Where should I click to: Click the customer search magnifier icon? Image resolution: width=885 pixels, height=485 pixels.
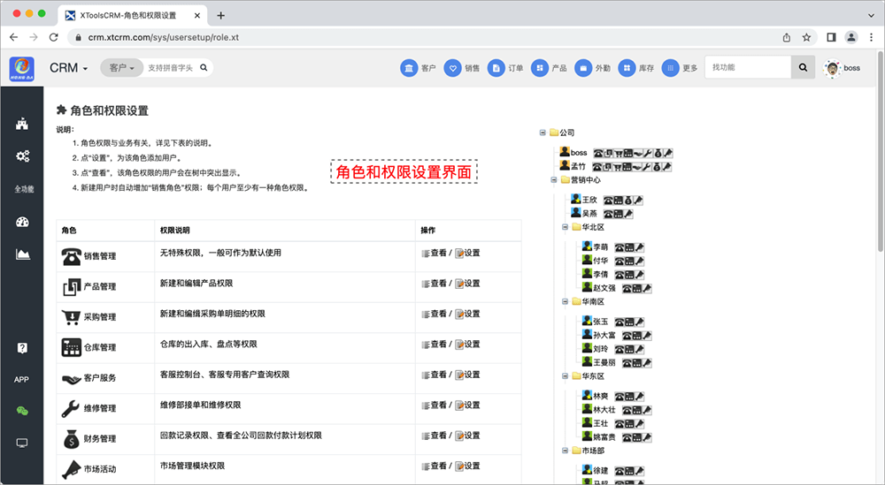pos(204,68)
